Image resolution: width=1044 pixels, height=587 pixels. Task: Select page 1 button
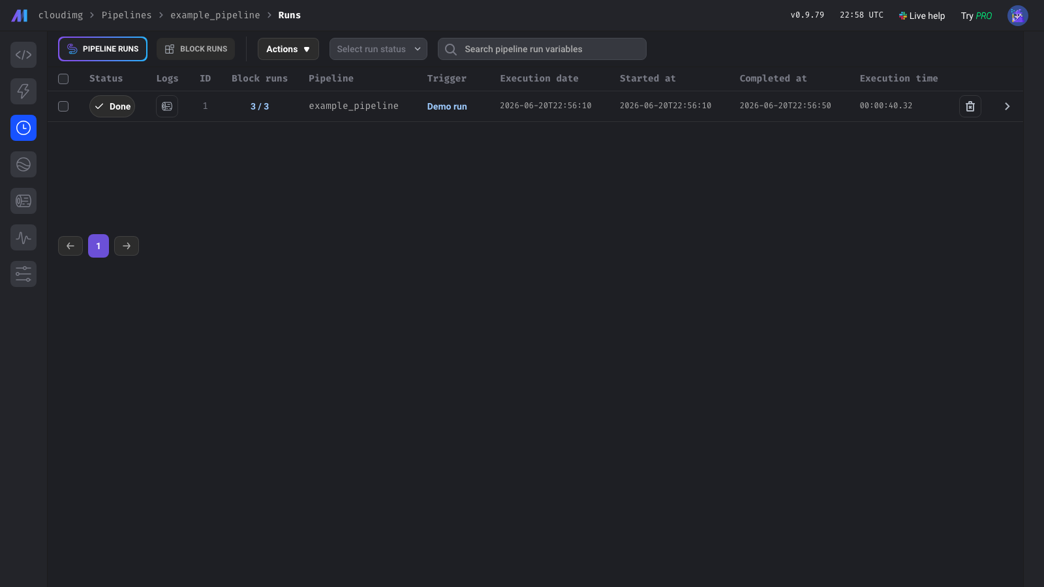pyautogui.click(x=99, y=246)
